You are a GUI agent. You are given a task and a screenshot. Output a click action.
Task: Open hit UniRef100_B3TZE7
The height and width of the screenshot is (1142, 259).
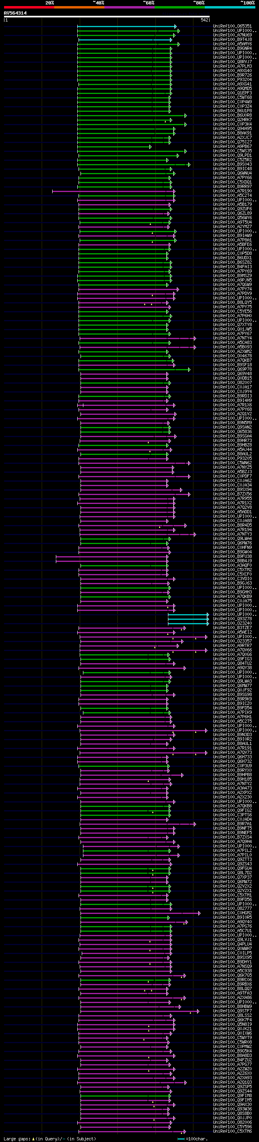tap(232, 628)
